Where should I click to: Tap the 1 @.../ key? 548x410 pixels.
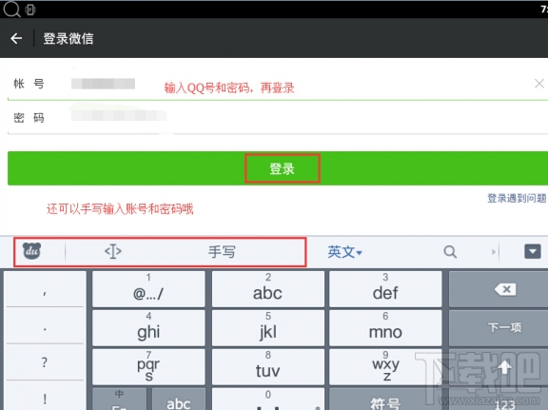point(148,289)
